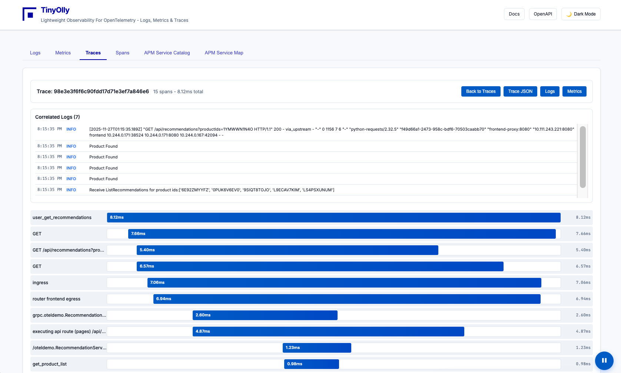The height and width of the screenshot is (373, 621).
Task: Click the blue Logs button in trace header
Action: [x=549, y=91]
